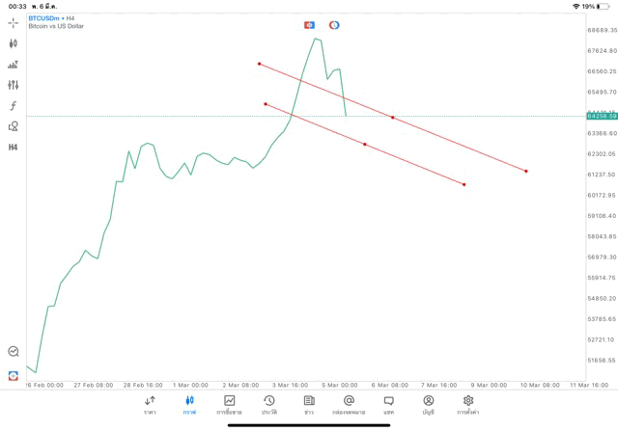This screenshot has width=618, height=431.
Task: Tap the current price label 64258
Action: (x=601, y=116)
